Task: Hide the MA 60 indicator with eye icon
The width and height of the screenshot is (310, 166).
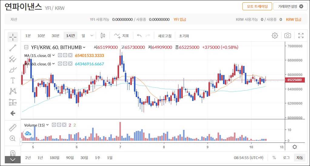Action: click(x=60, y=64)
